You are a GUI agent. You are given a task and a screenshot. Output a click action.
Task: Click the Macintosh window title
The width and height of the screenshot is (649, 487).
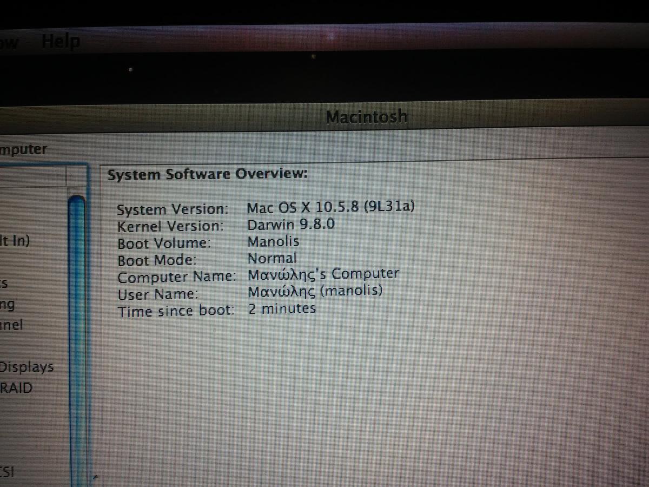(x=366, y=116)
